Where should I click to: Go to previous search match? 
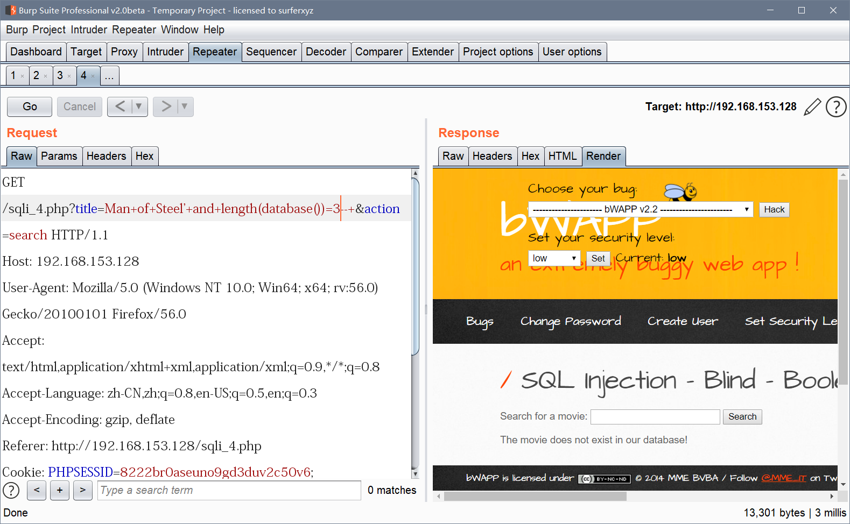37,490
